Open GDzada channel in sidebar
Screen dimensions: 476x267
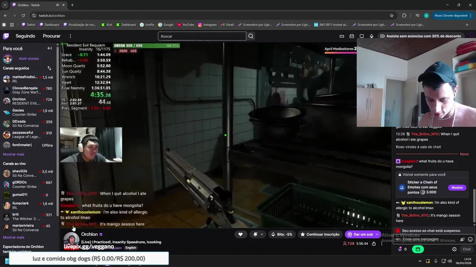(x=28, y=123)
